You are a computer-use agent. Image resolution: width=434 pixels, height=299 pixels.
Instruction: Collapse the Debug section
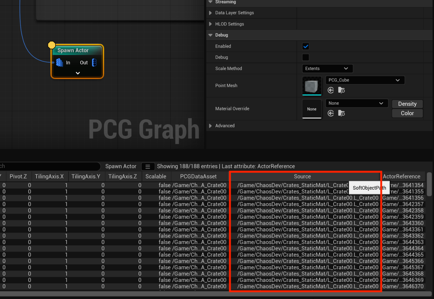pyautogui.click(x=210, y=35)
